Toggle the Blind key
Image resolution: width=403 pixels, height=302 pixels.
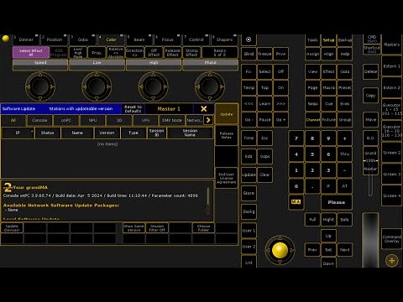(249, 54)
